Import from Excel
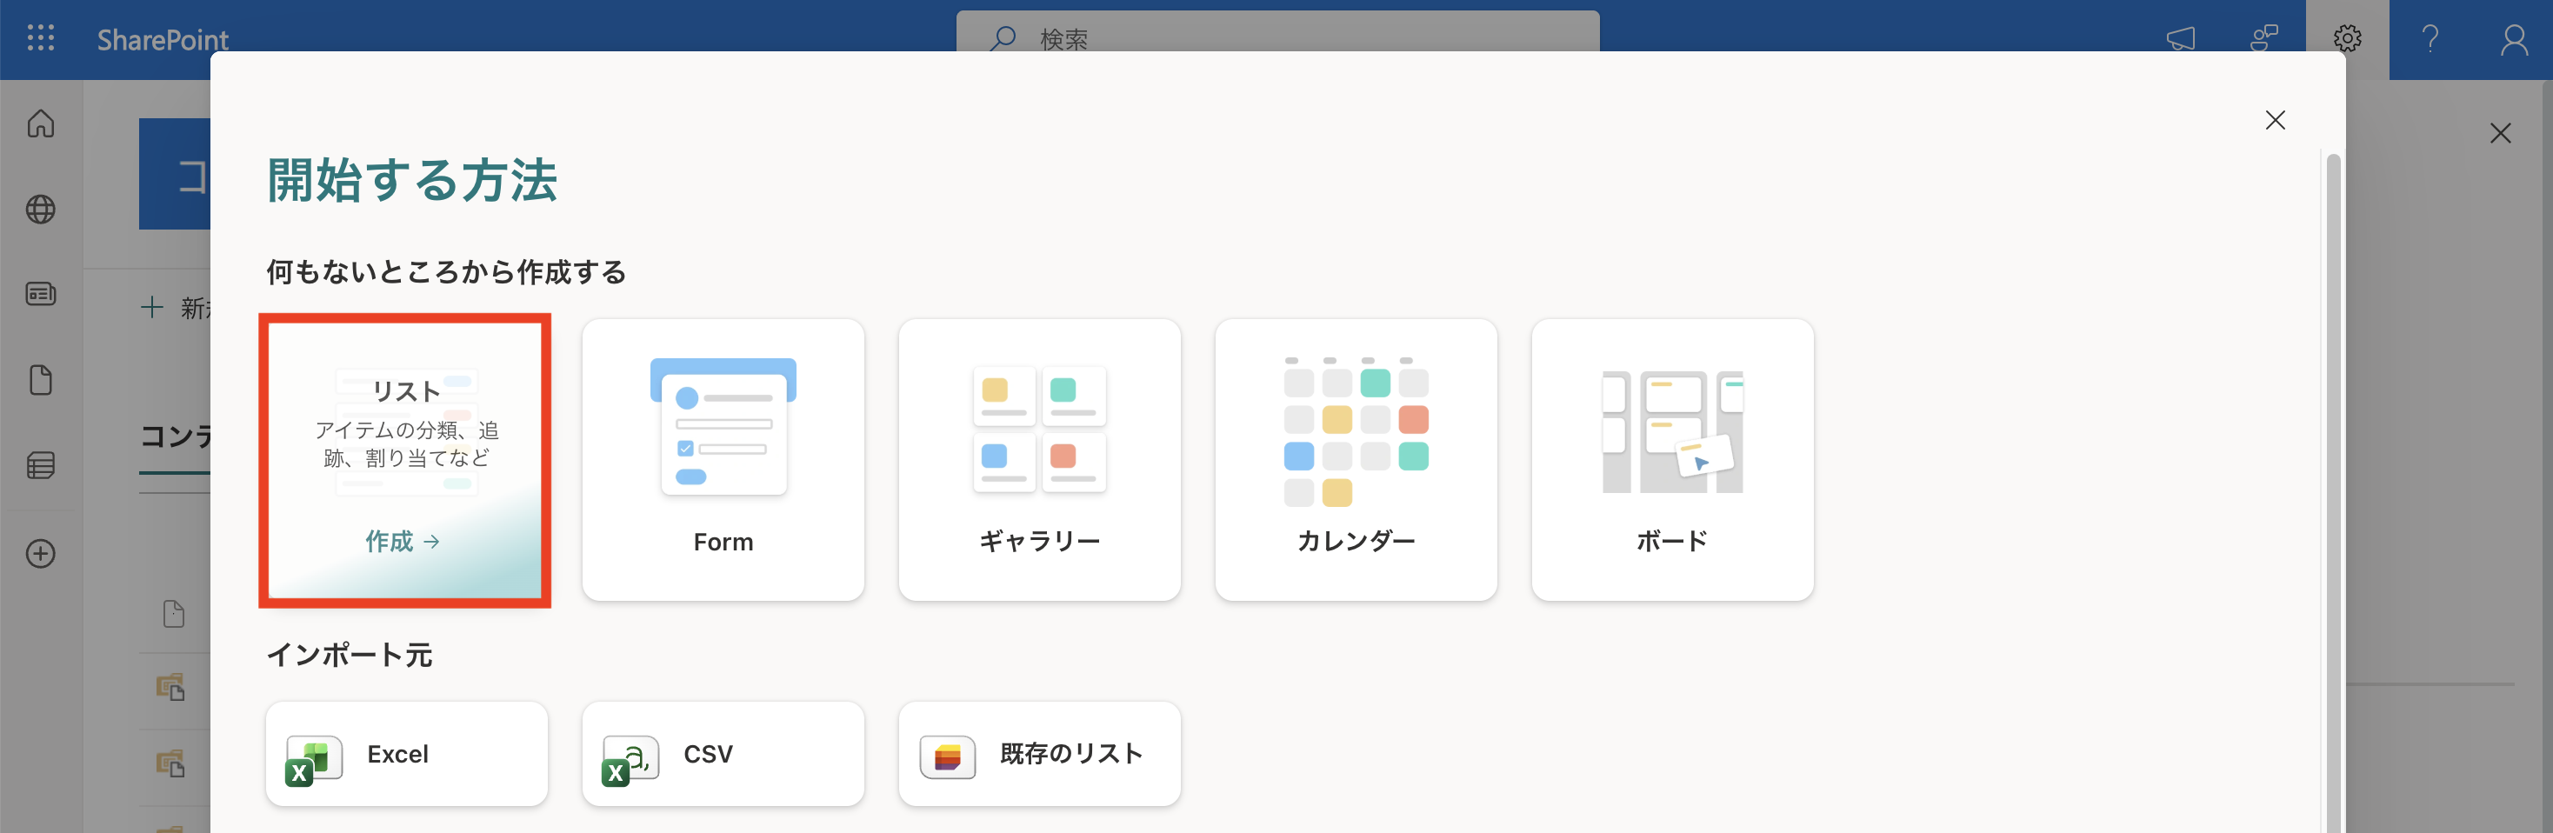2553x833 pixels. pyautogui.click(x=406, y=754)
